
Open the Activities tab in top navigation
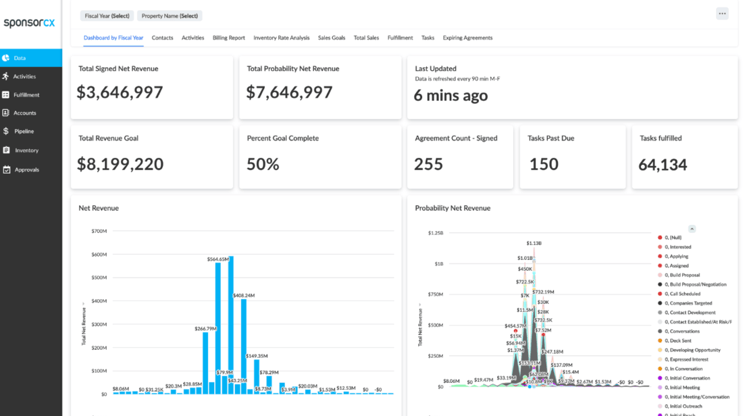[x=193, y=38]
